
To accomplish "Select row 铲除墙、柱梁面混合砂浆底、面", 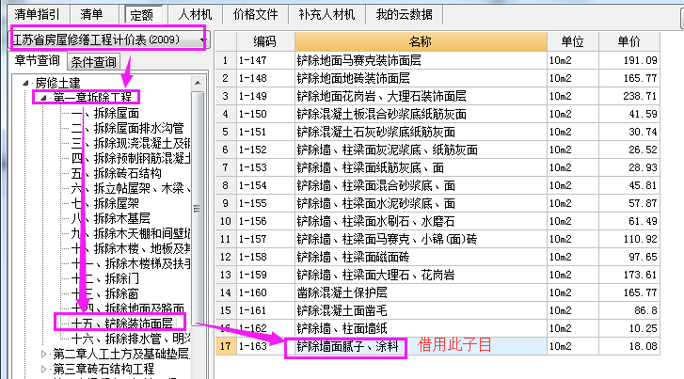I will pyautogui.click(x=437, y=185).
